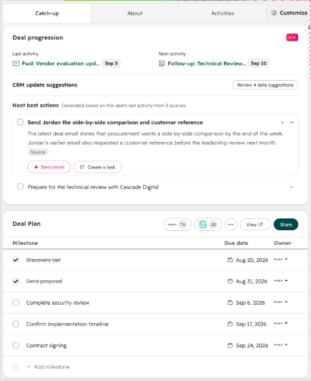311x381 pixels.
Task: Click the Sep 17, 2026 due date
Action: [x=251, y=324]
